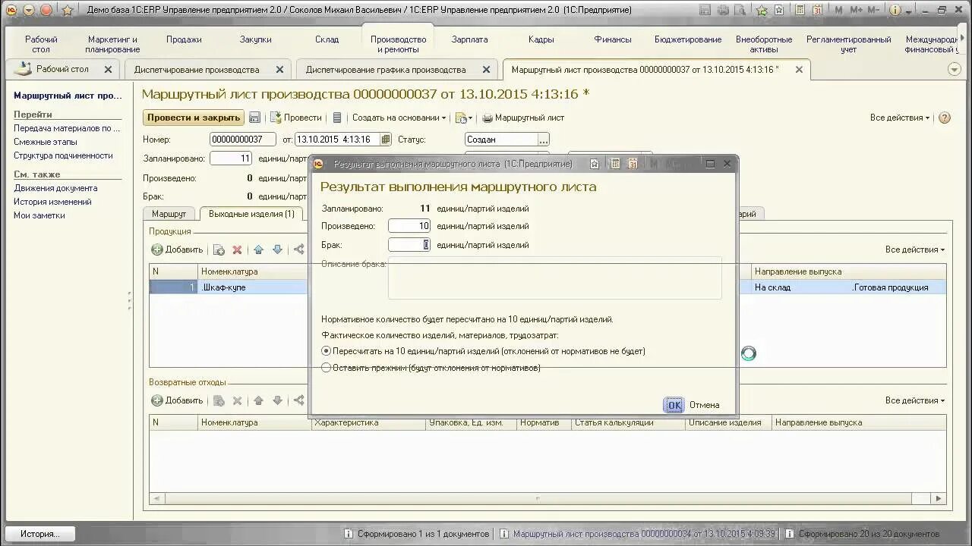Click copy row icon in Продукция toolbar
The width and height of the screenshot is (972, 546).
click(219, 249)
